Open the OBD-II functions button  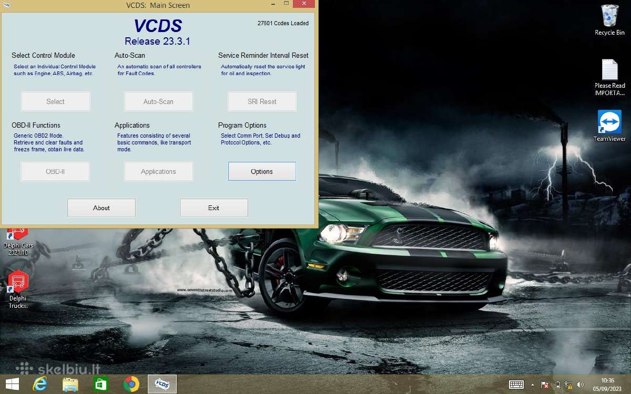[55, 171]
